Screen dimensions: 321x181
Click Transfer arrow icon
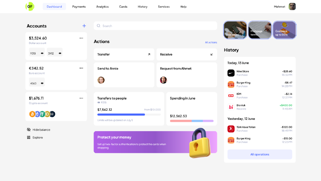[149, 54]
